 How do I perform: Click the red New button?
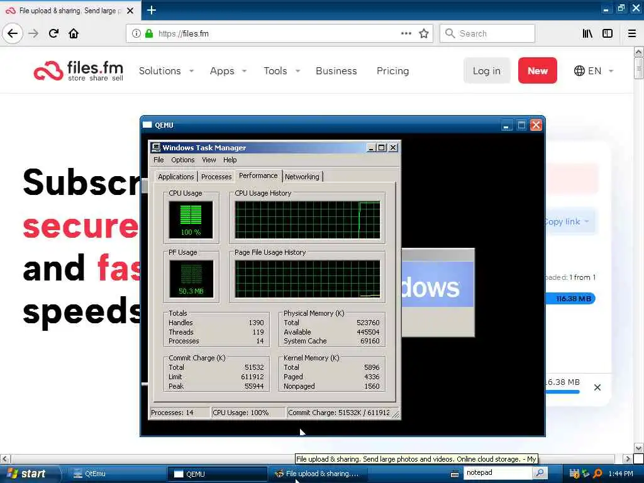click(537, 70)
